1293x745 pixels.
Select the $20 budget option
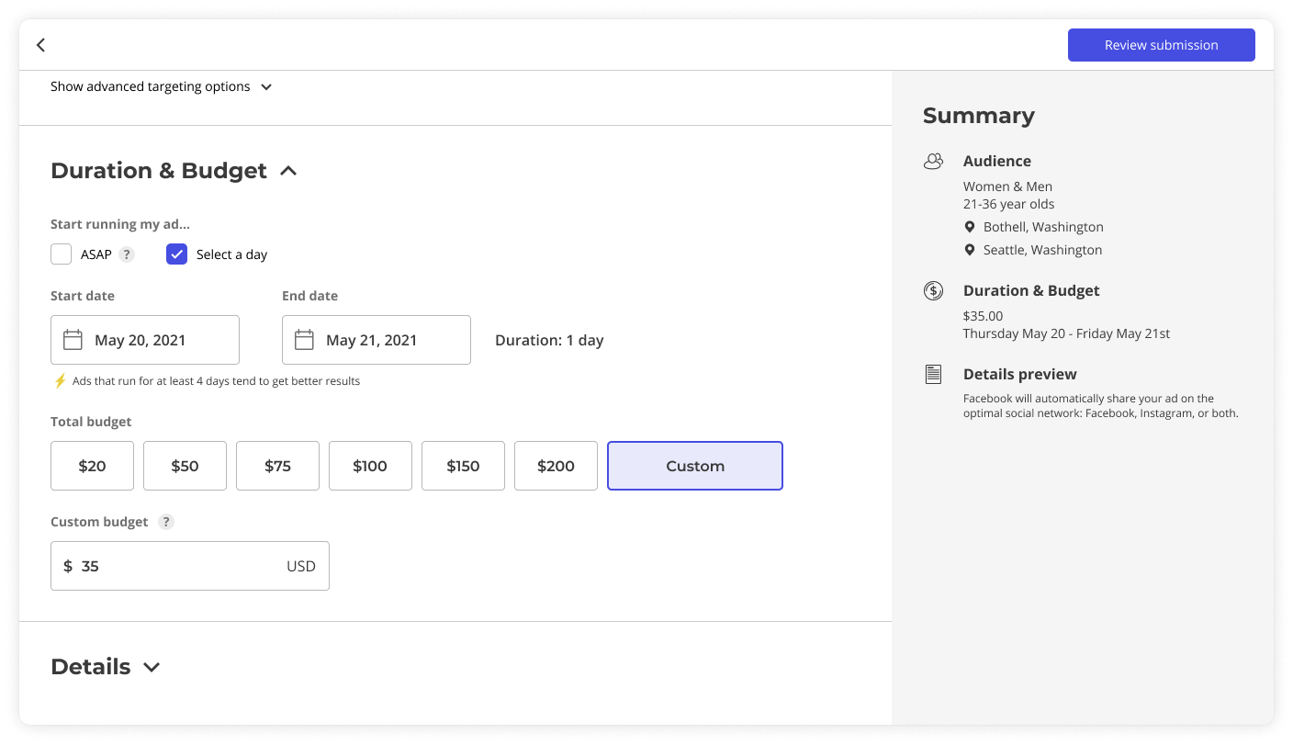click(x=93, y=466)
